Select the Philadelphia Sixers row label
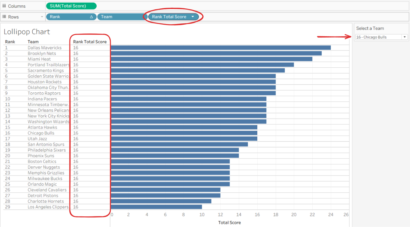410x227 pixels. tap(47, 150)
